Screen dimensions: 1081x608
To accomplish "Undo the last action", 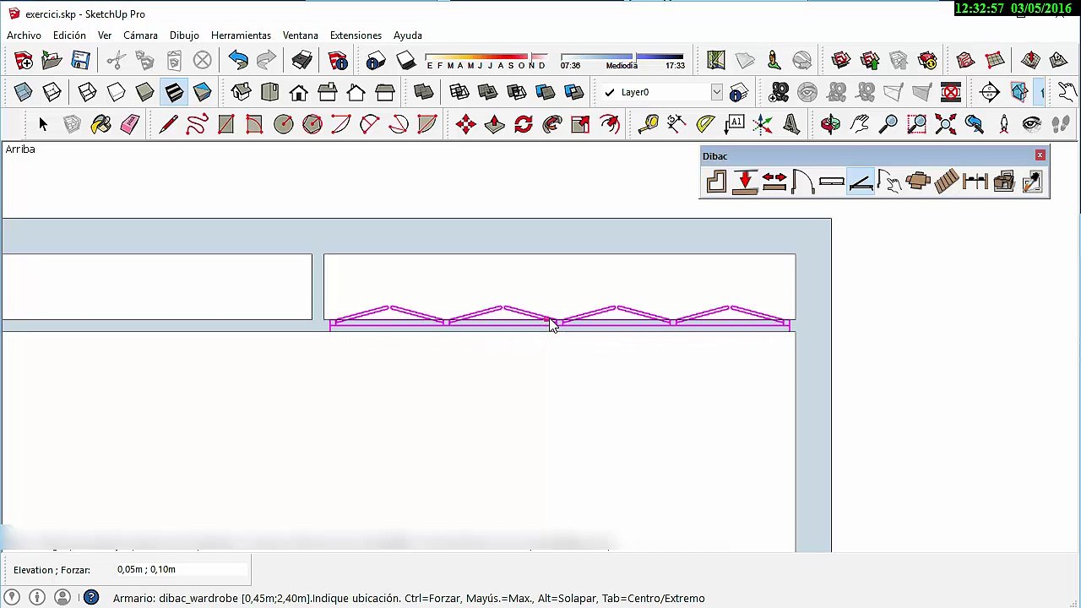I will click(238, 61).
